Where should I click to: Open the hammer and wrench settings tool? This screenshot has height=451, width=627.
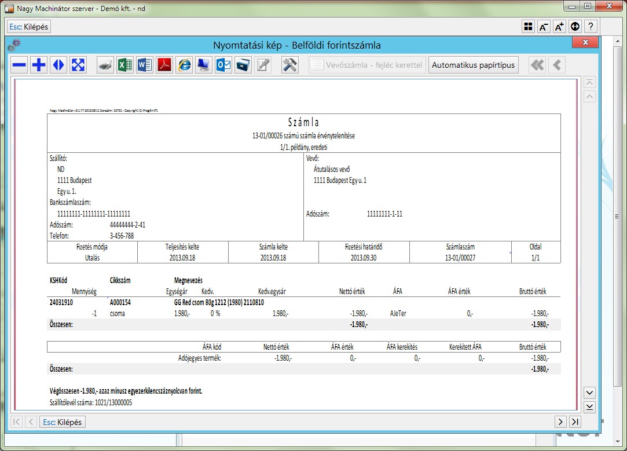(x=290, y=65)
